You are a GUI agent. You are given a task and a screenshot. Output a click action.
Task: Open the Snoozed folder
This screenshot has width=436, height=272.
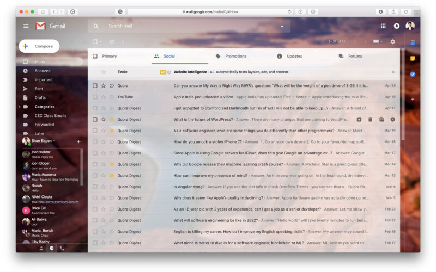pyautogui.click(x=43, y=71)
